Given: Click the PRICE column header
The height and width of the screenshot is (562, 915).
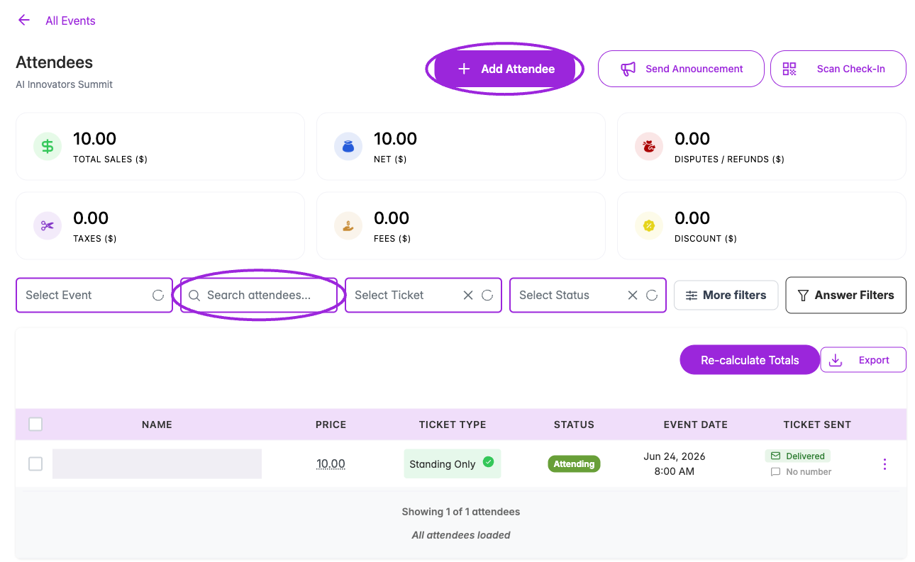Looking at the screenshot, I should pyautogui.click(x=331, y=425).
